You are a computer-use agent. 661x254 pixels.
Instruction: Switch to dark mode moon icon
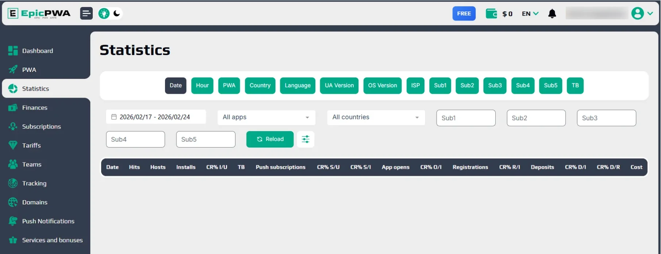point(117,14)
